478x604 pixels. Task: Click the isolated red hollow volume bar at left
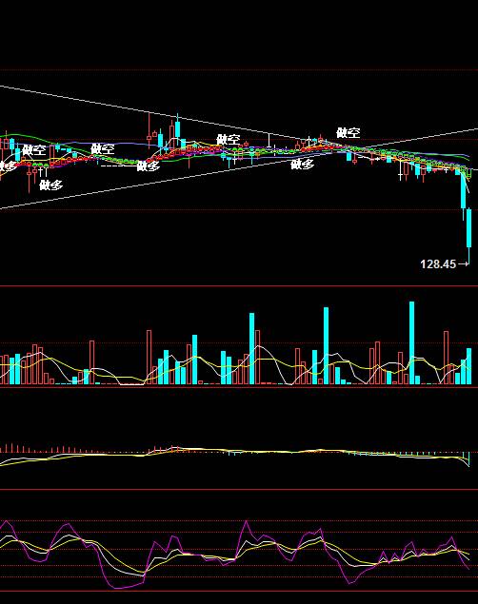coord(91,362)
